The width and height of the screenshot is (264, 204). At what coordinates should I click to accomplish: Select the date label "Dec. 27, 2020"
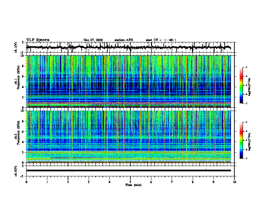pyautogui.click(x=93, y=40)
